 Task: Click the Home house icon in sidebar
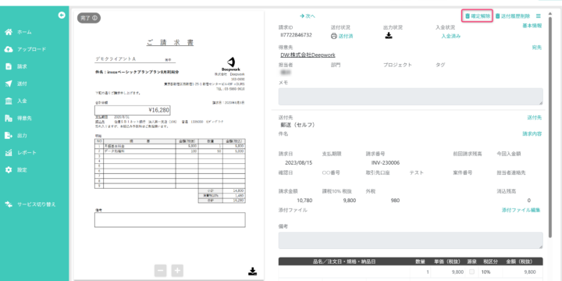tap(9, 32)
